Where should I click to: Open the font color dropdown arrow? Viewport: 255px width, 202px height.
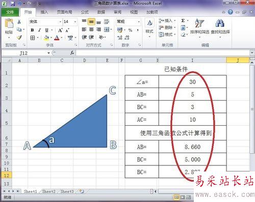[62, 38]
